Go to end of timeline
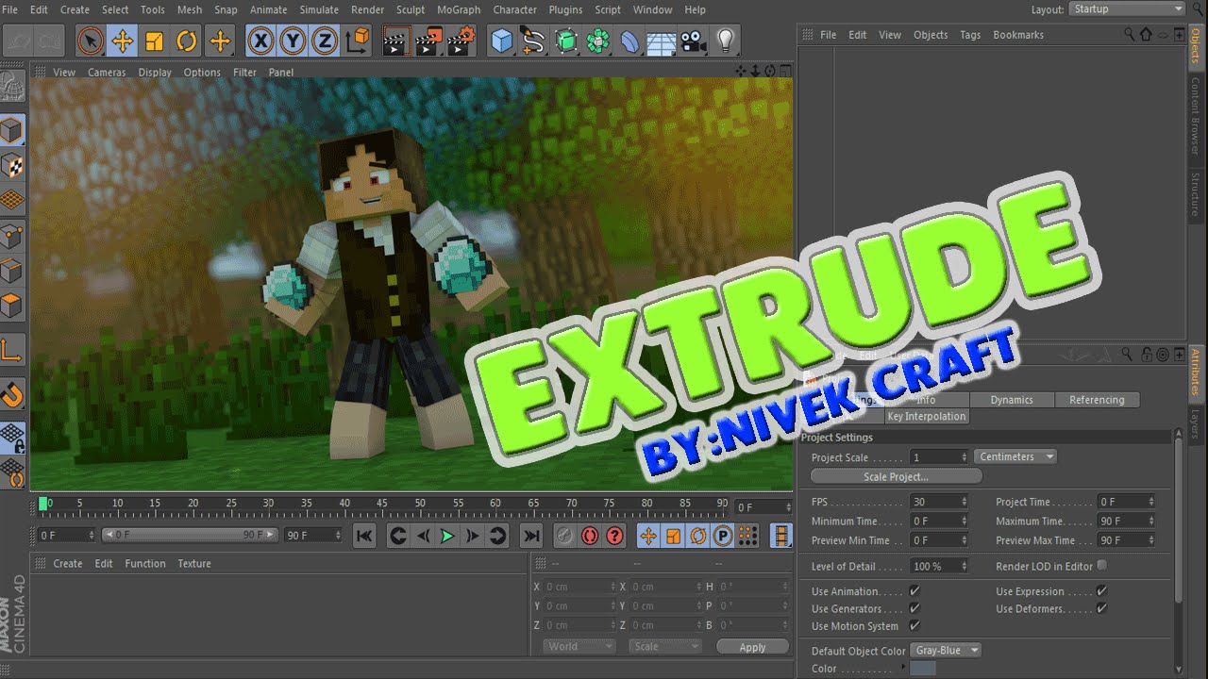Screen dimensions: 1208x679 [x=531, y=536]
